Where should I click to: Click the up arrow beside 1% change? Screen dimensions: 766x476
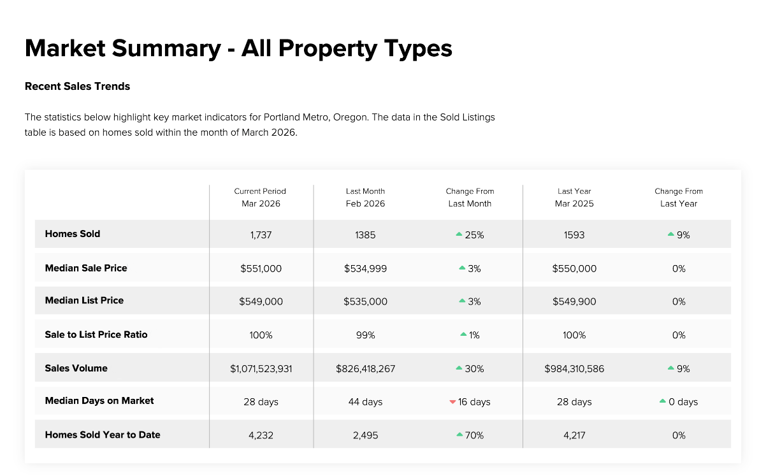tap(463, 335)
